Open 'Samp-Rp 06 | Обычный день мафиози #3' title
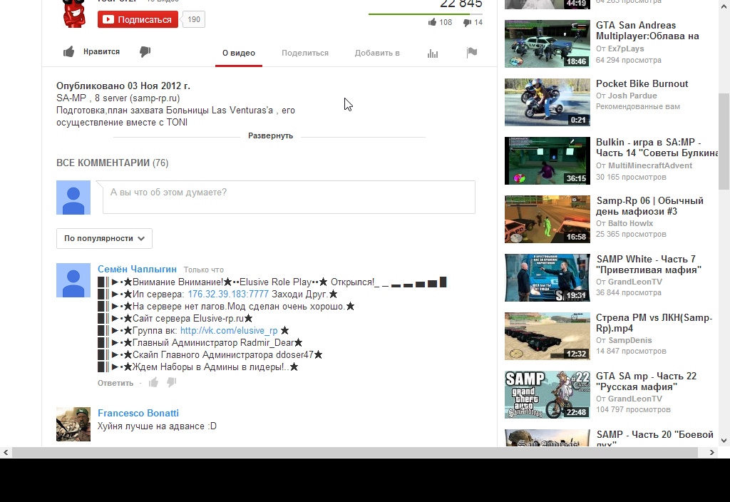The height and width of the screenshot is (502, 730). point(650,206)
